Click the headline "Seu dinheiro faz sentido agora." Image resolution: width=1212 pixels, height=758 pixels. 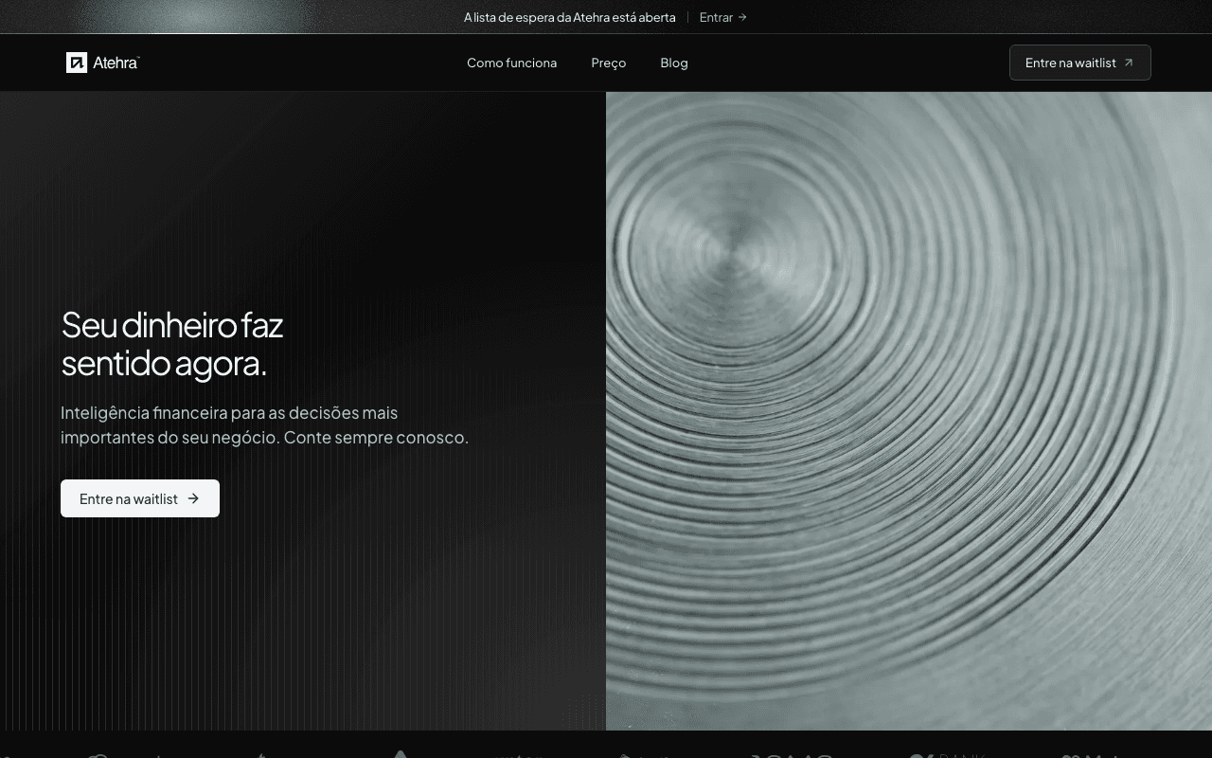coord(172,344)
